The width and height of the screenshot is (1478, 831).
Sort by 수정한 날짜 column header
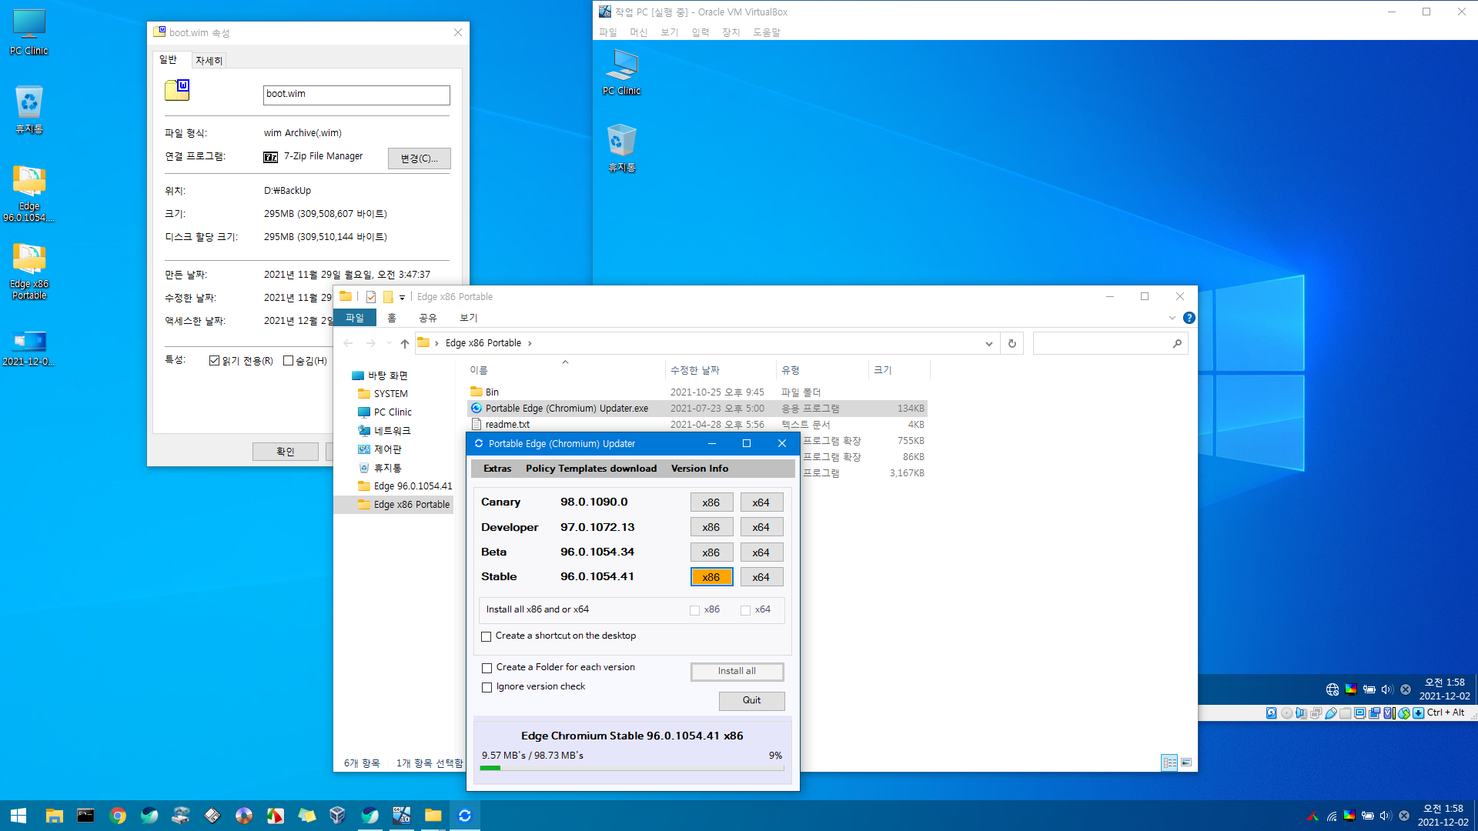pyautogui.click(x=695, y=370)
